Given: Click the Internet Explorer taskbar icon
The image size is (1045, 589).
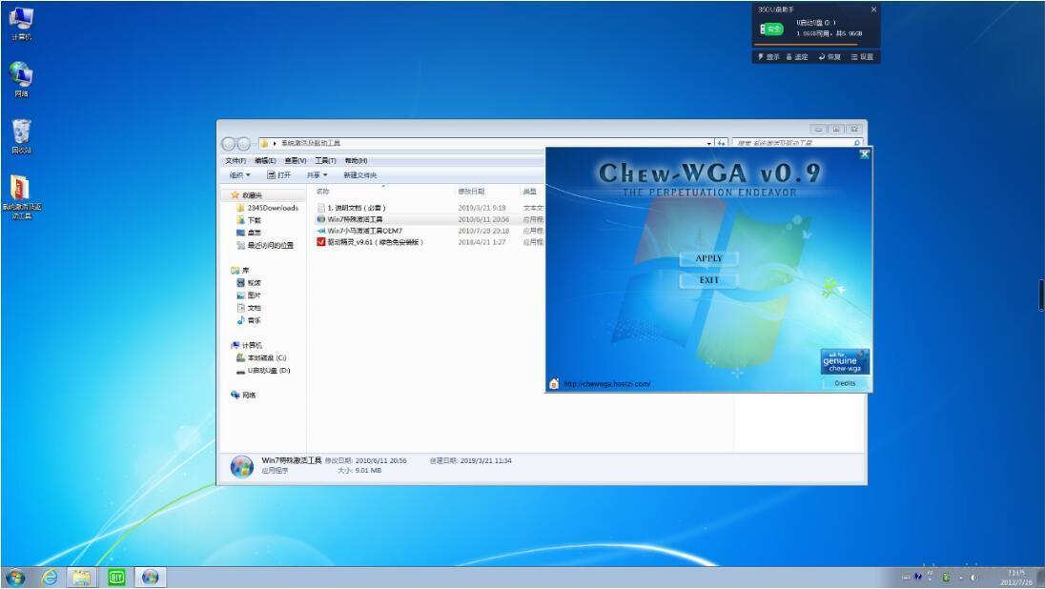Looking at the screenshot, I should click(49, 577).
